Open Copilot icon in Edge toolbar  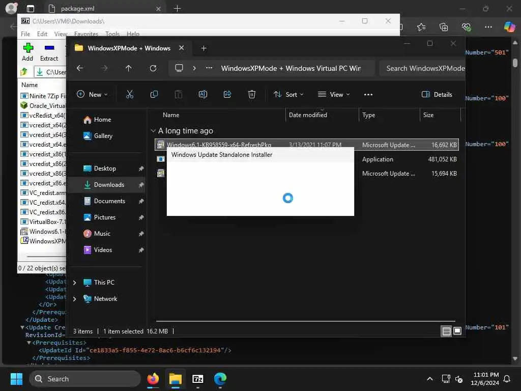click(509, 26)
